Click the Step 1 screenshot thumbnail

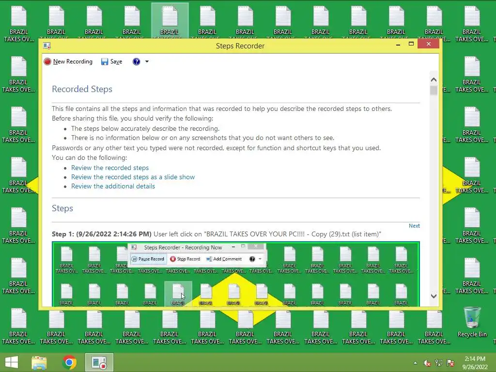[236, 274]
